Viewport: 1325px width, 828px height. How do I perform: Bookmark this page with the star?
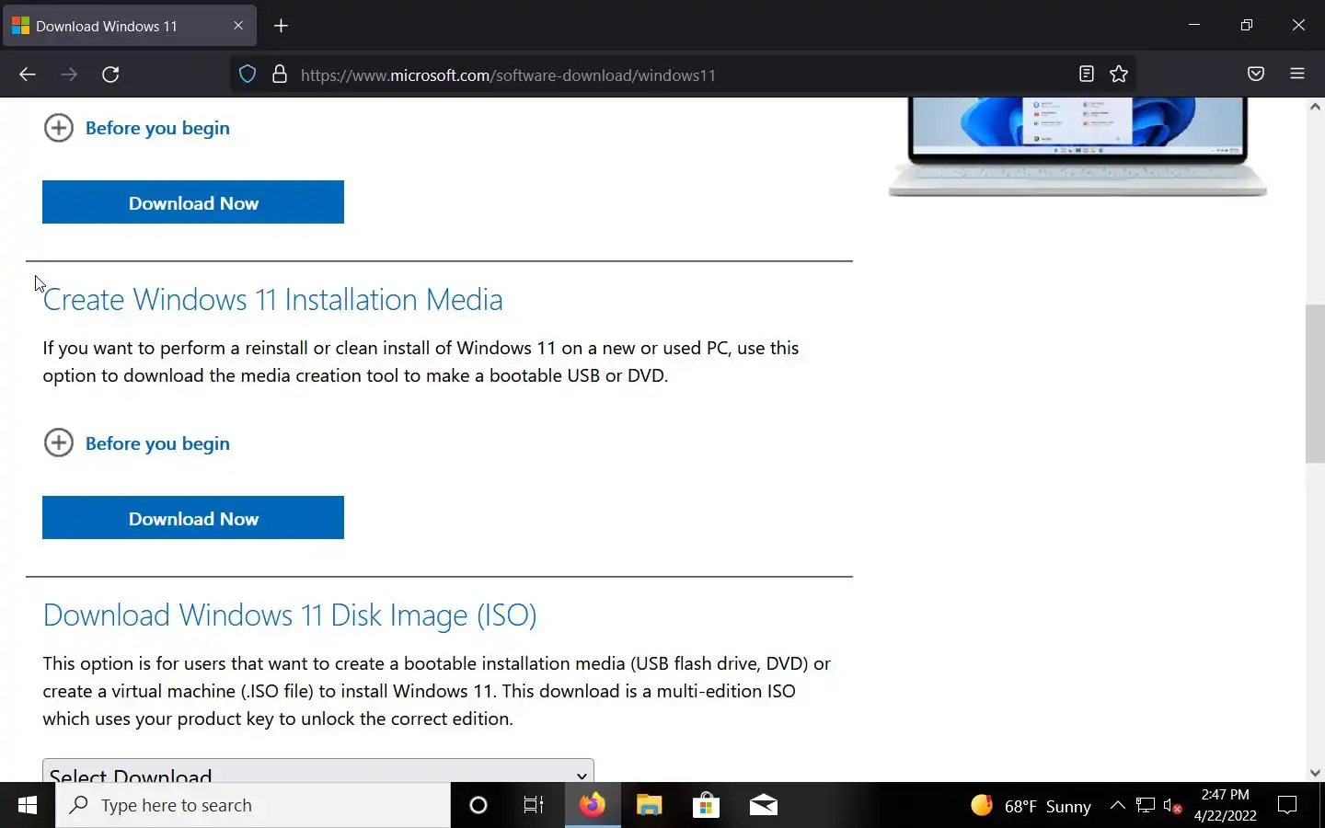1119,75
